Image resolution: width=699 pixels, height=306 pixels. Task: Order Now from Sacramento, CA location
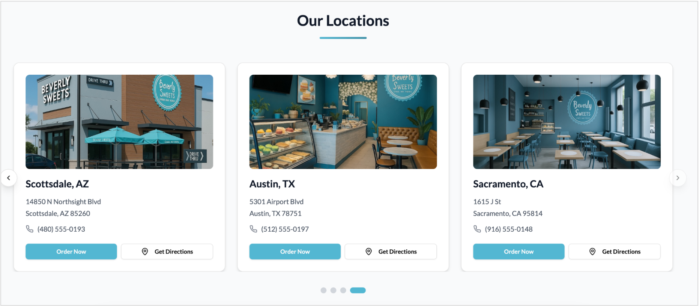pyautogui.click(x=519, y=252)
